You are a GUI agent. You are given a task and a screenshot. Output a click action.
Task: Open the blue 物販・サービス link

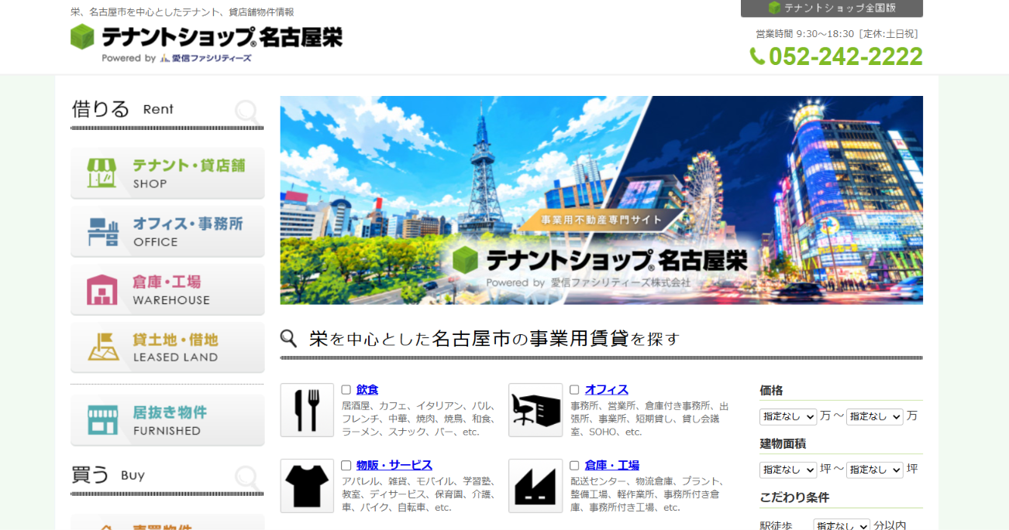coord(394,466)
